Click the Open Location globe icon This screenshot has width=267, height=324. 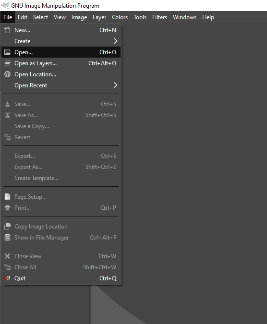pyautogui.click(x=7, y=74)
